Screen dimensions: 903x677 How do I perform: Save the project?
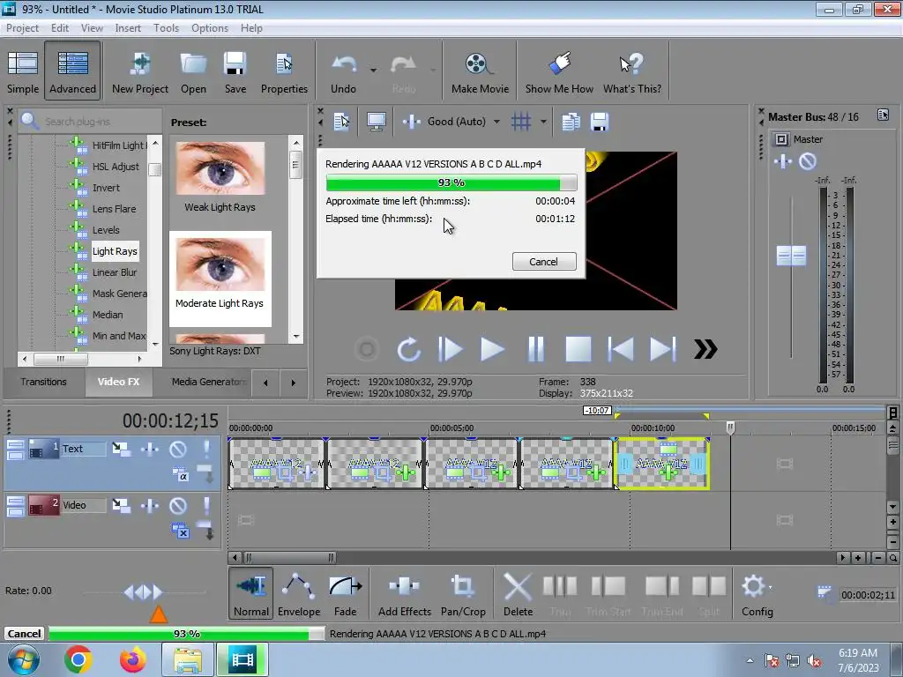[x=235, y=72]
